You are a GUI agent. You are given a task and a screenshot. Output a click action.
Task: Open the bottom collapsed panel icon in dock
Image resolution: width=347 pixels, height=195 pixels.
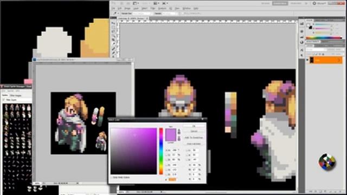click(302, 55)
